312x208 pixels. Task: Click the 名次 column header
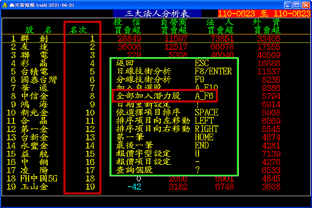(78, 30)
